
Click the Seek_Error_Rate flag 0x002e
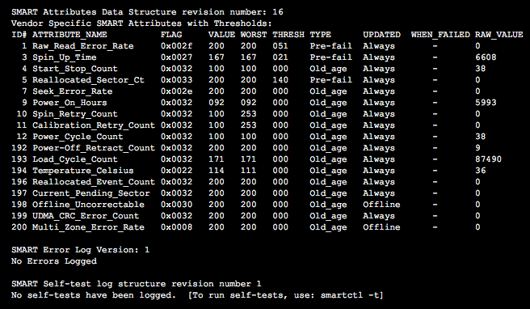coord(176,91)
